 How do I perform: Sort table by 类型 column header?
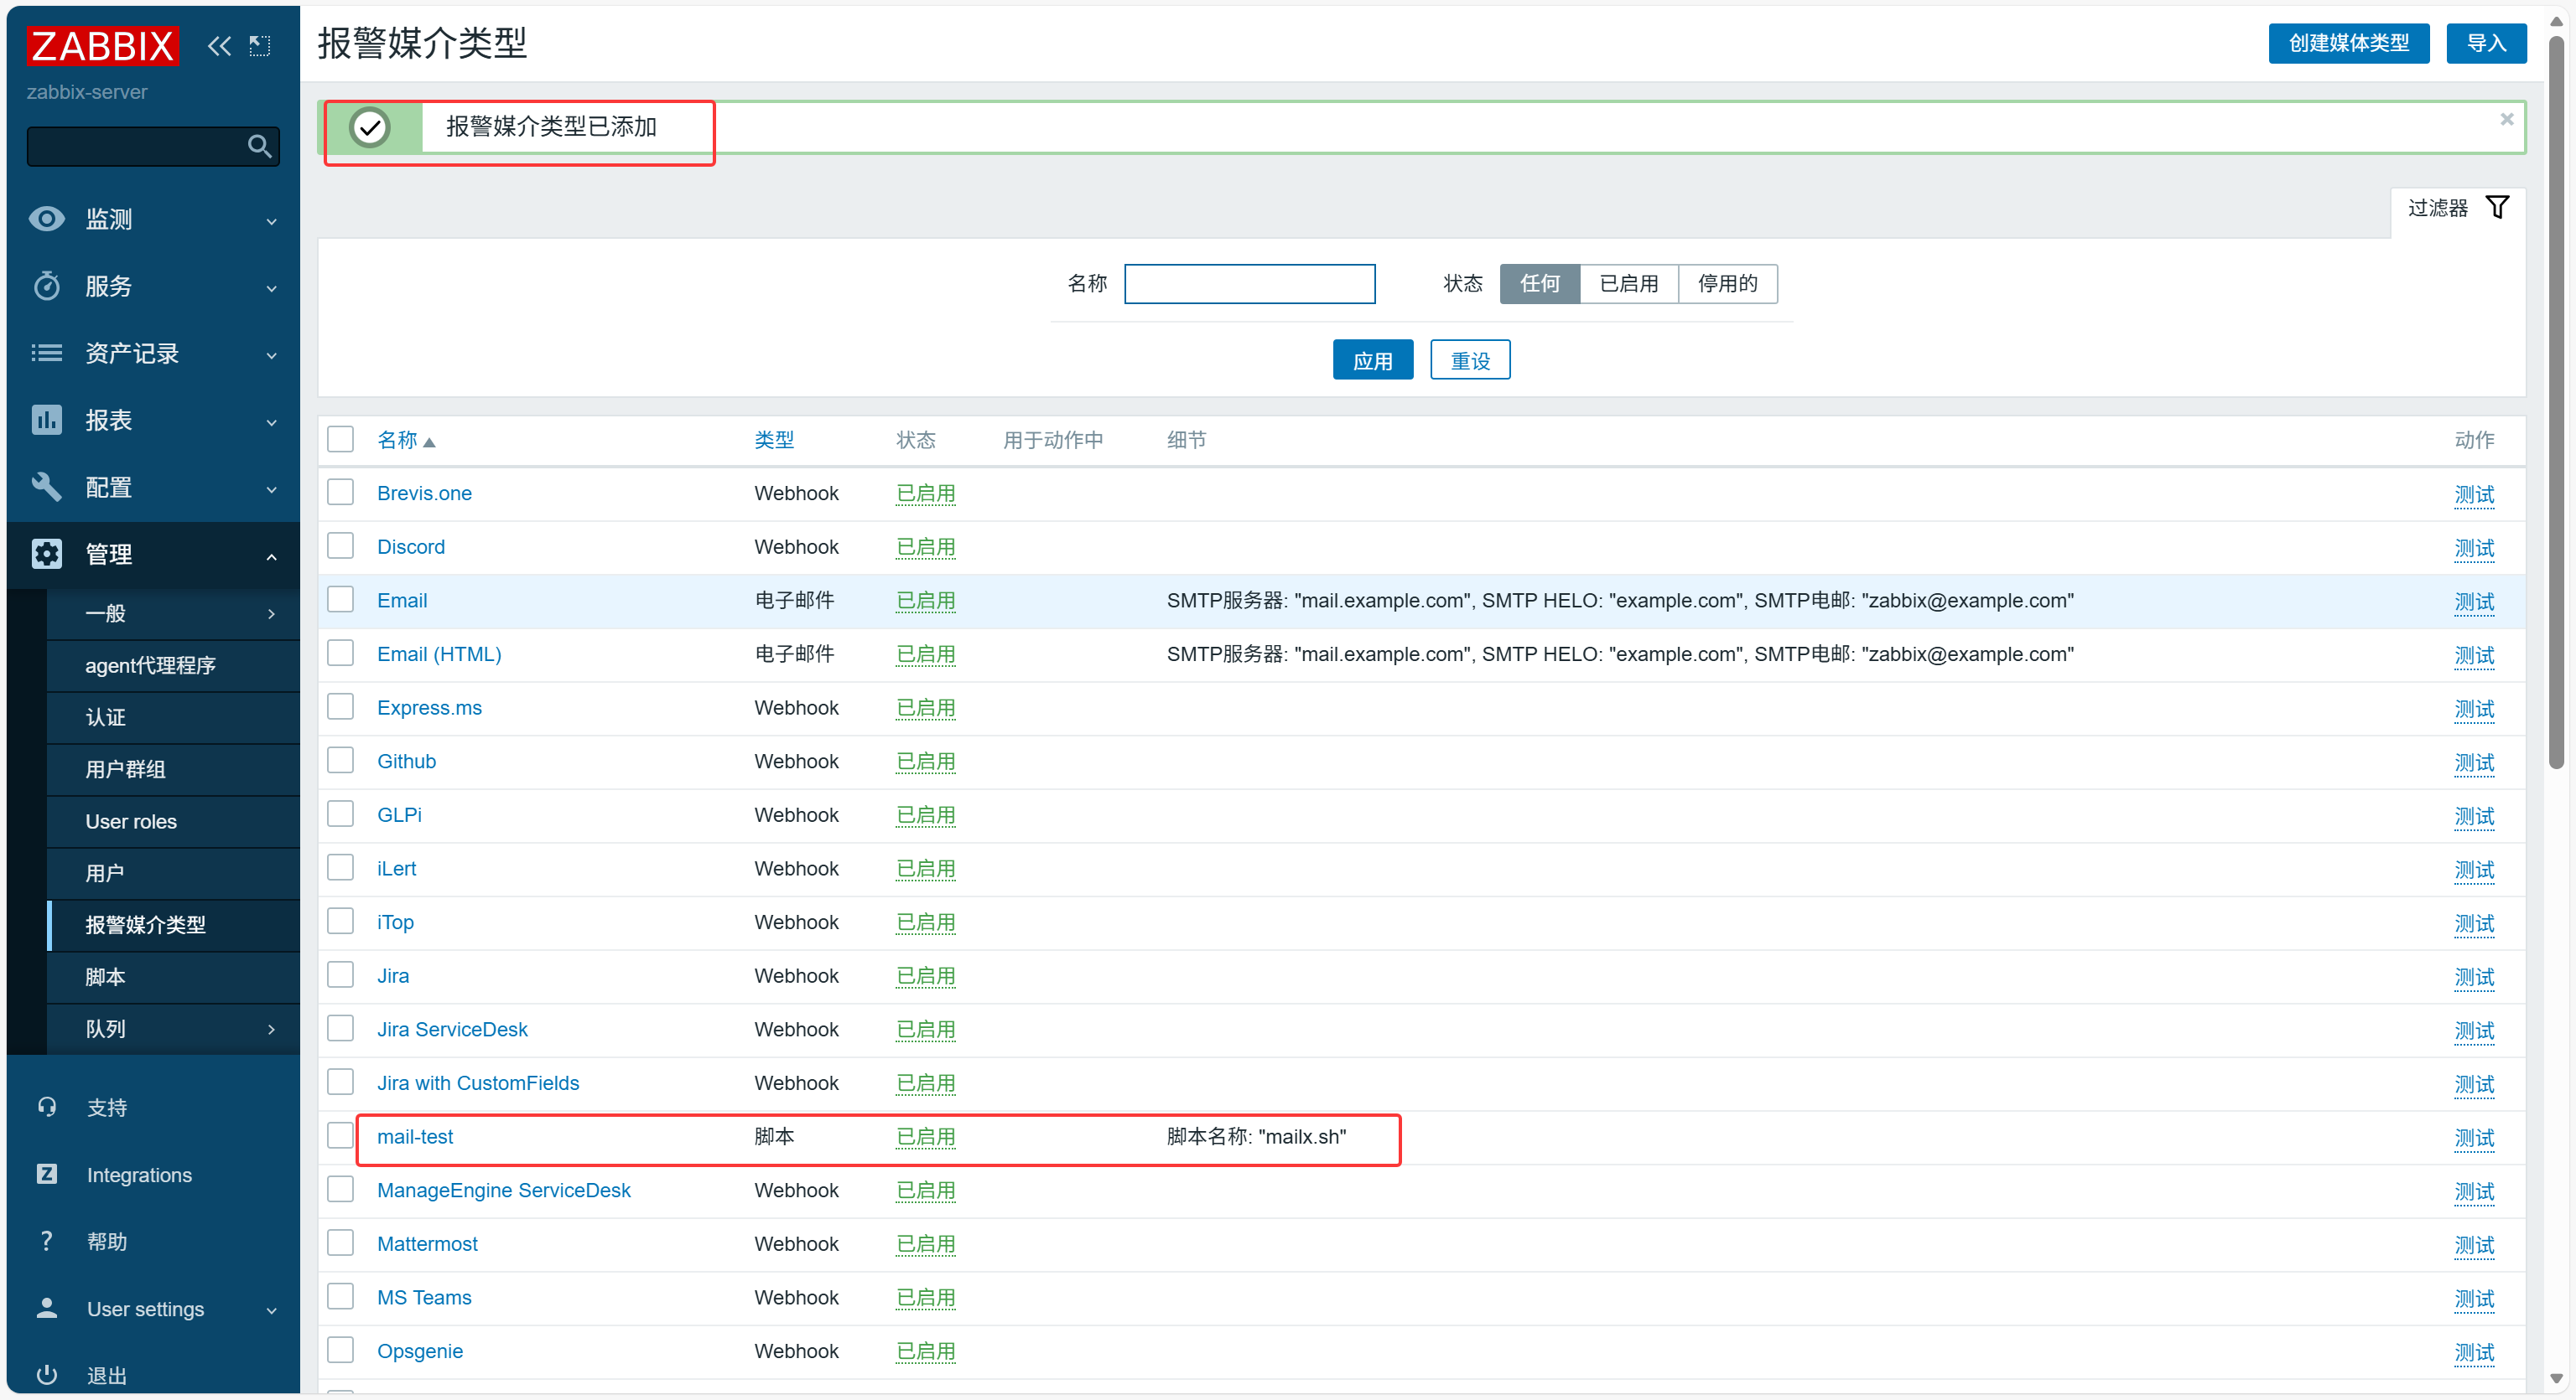click(774, 441)
